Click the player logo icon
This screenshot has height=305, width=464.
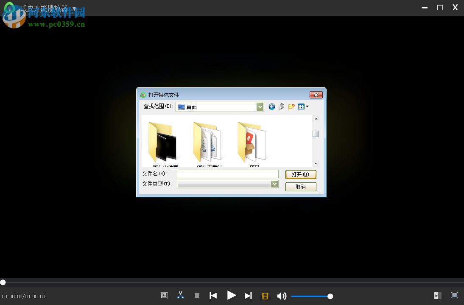[10, 8]
